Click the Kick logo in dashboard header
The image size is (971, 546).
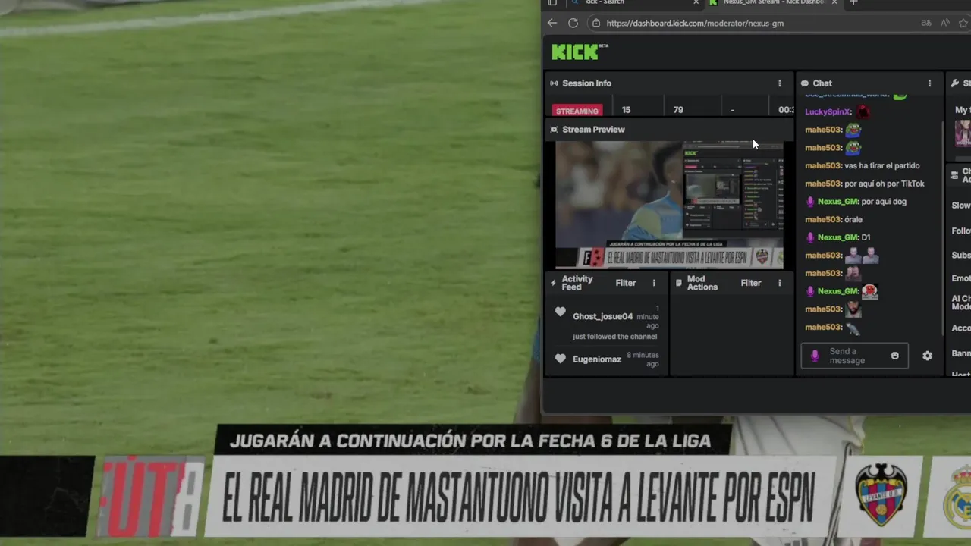pos(580,52)
